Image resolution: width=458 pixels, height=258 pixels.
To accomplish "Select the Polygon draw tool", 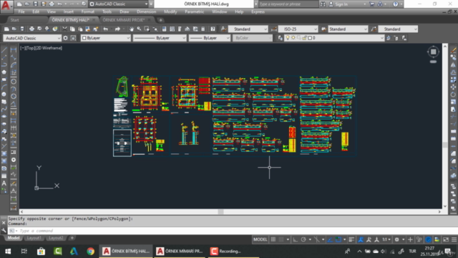I will (4, 72).
